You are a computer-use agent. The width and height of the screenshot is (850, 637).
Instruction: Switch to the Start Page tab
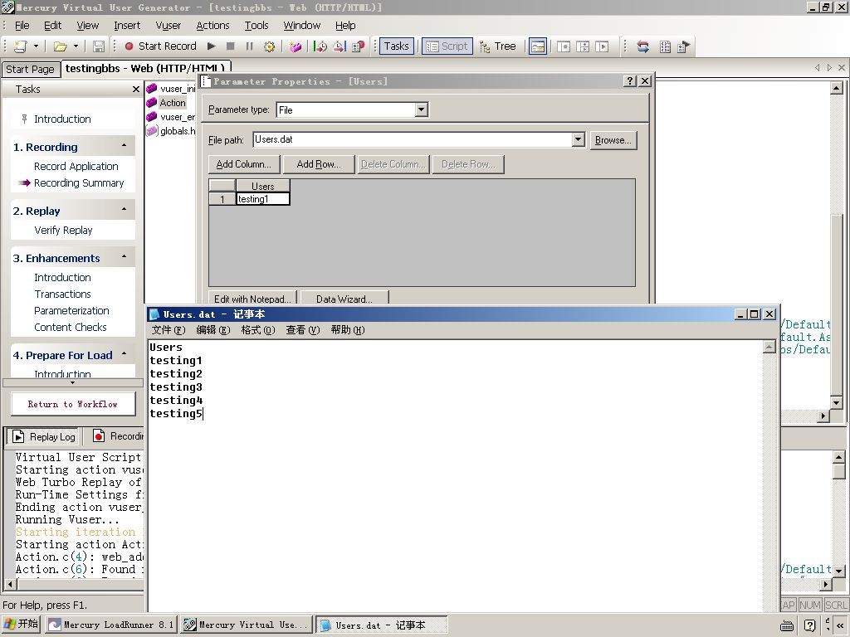pos(31,70)
